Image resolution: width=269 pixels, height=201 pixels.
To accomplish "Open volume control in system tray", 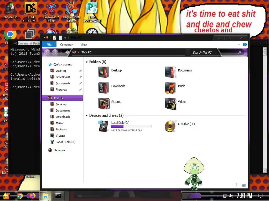I will [231, 196].
